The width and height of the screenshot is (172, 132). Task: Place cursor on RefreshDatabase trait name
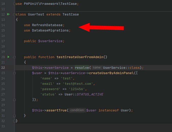[47, 25]
